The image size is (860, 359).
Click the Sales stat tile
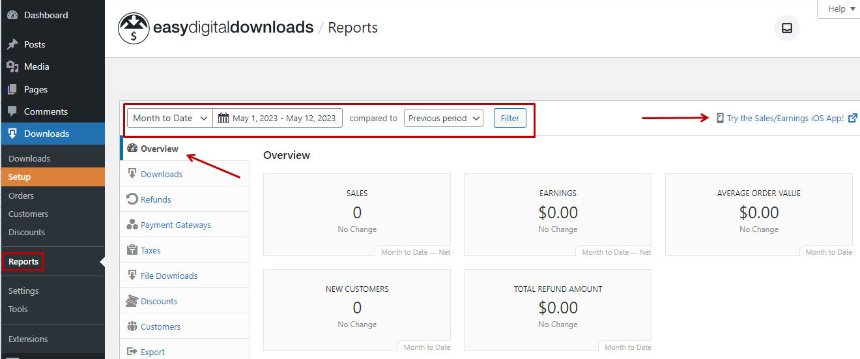coord(357,215)
